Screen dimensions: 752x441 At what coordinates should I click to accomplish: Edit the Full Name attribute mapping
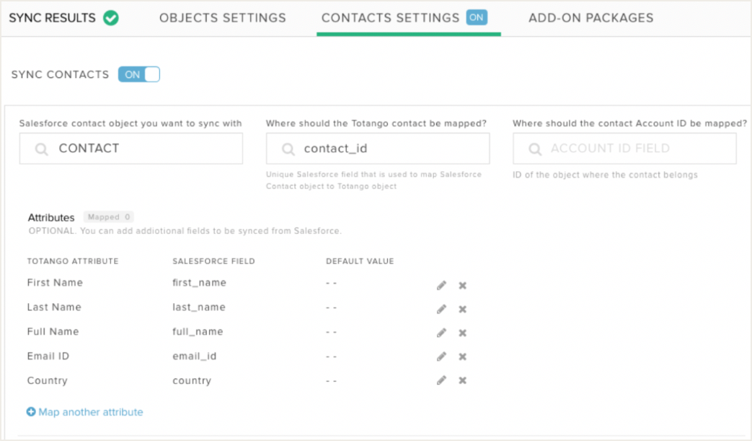click(441, 333)
